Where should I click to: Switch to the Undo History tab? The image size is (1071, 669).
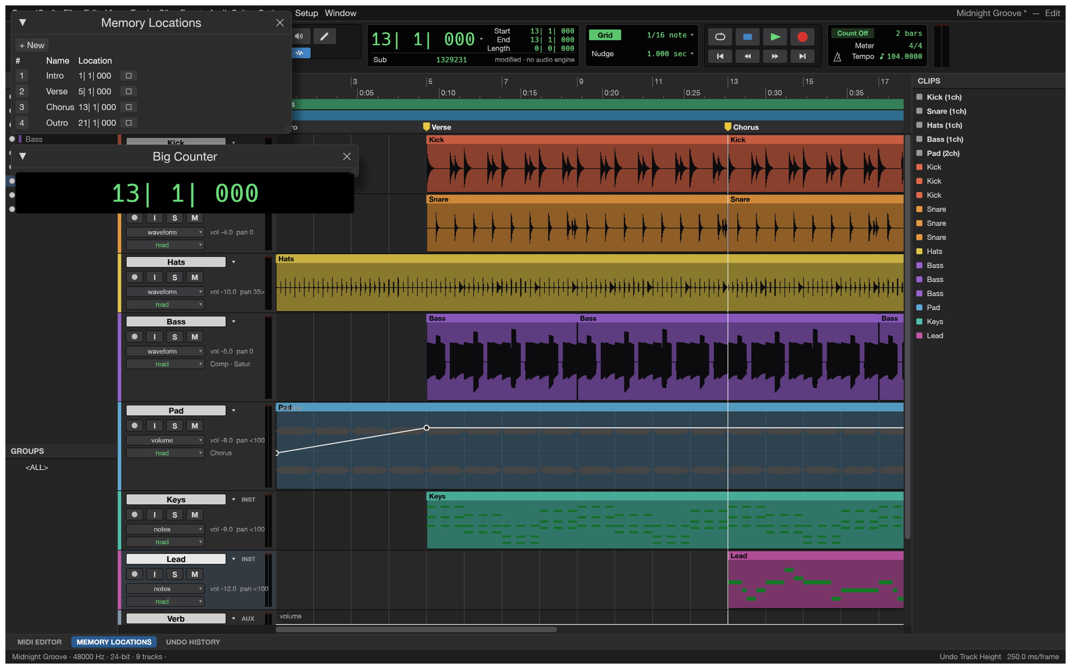point(193,642)
